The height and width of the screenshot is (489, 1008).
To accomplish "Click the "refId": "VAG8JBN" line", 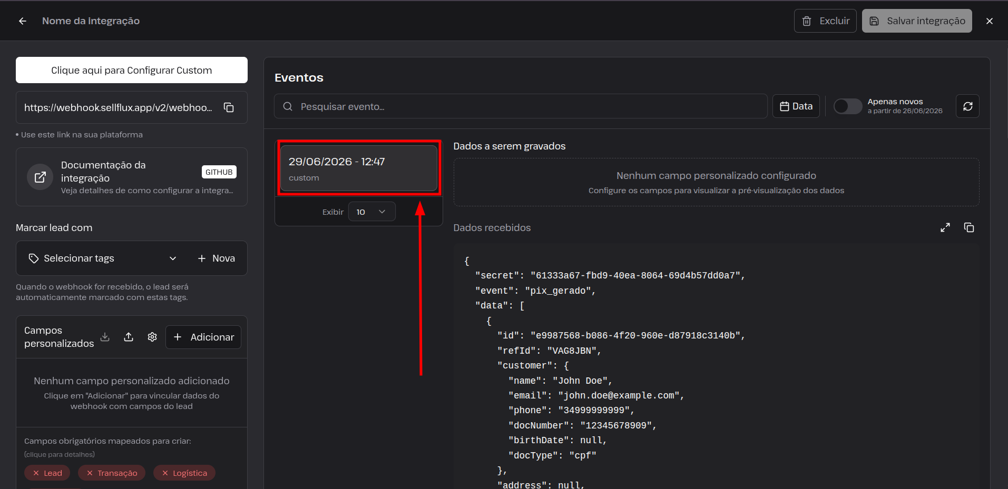I will [549, 351].
